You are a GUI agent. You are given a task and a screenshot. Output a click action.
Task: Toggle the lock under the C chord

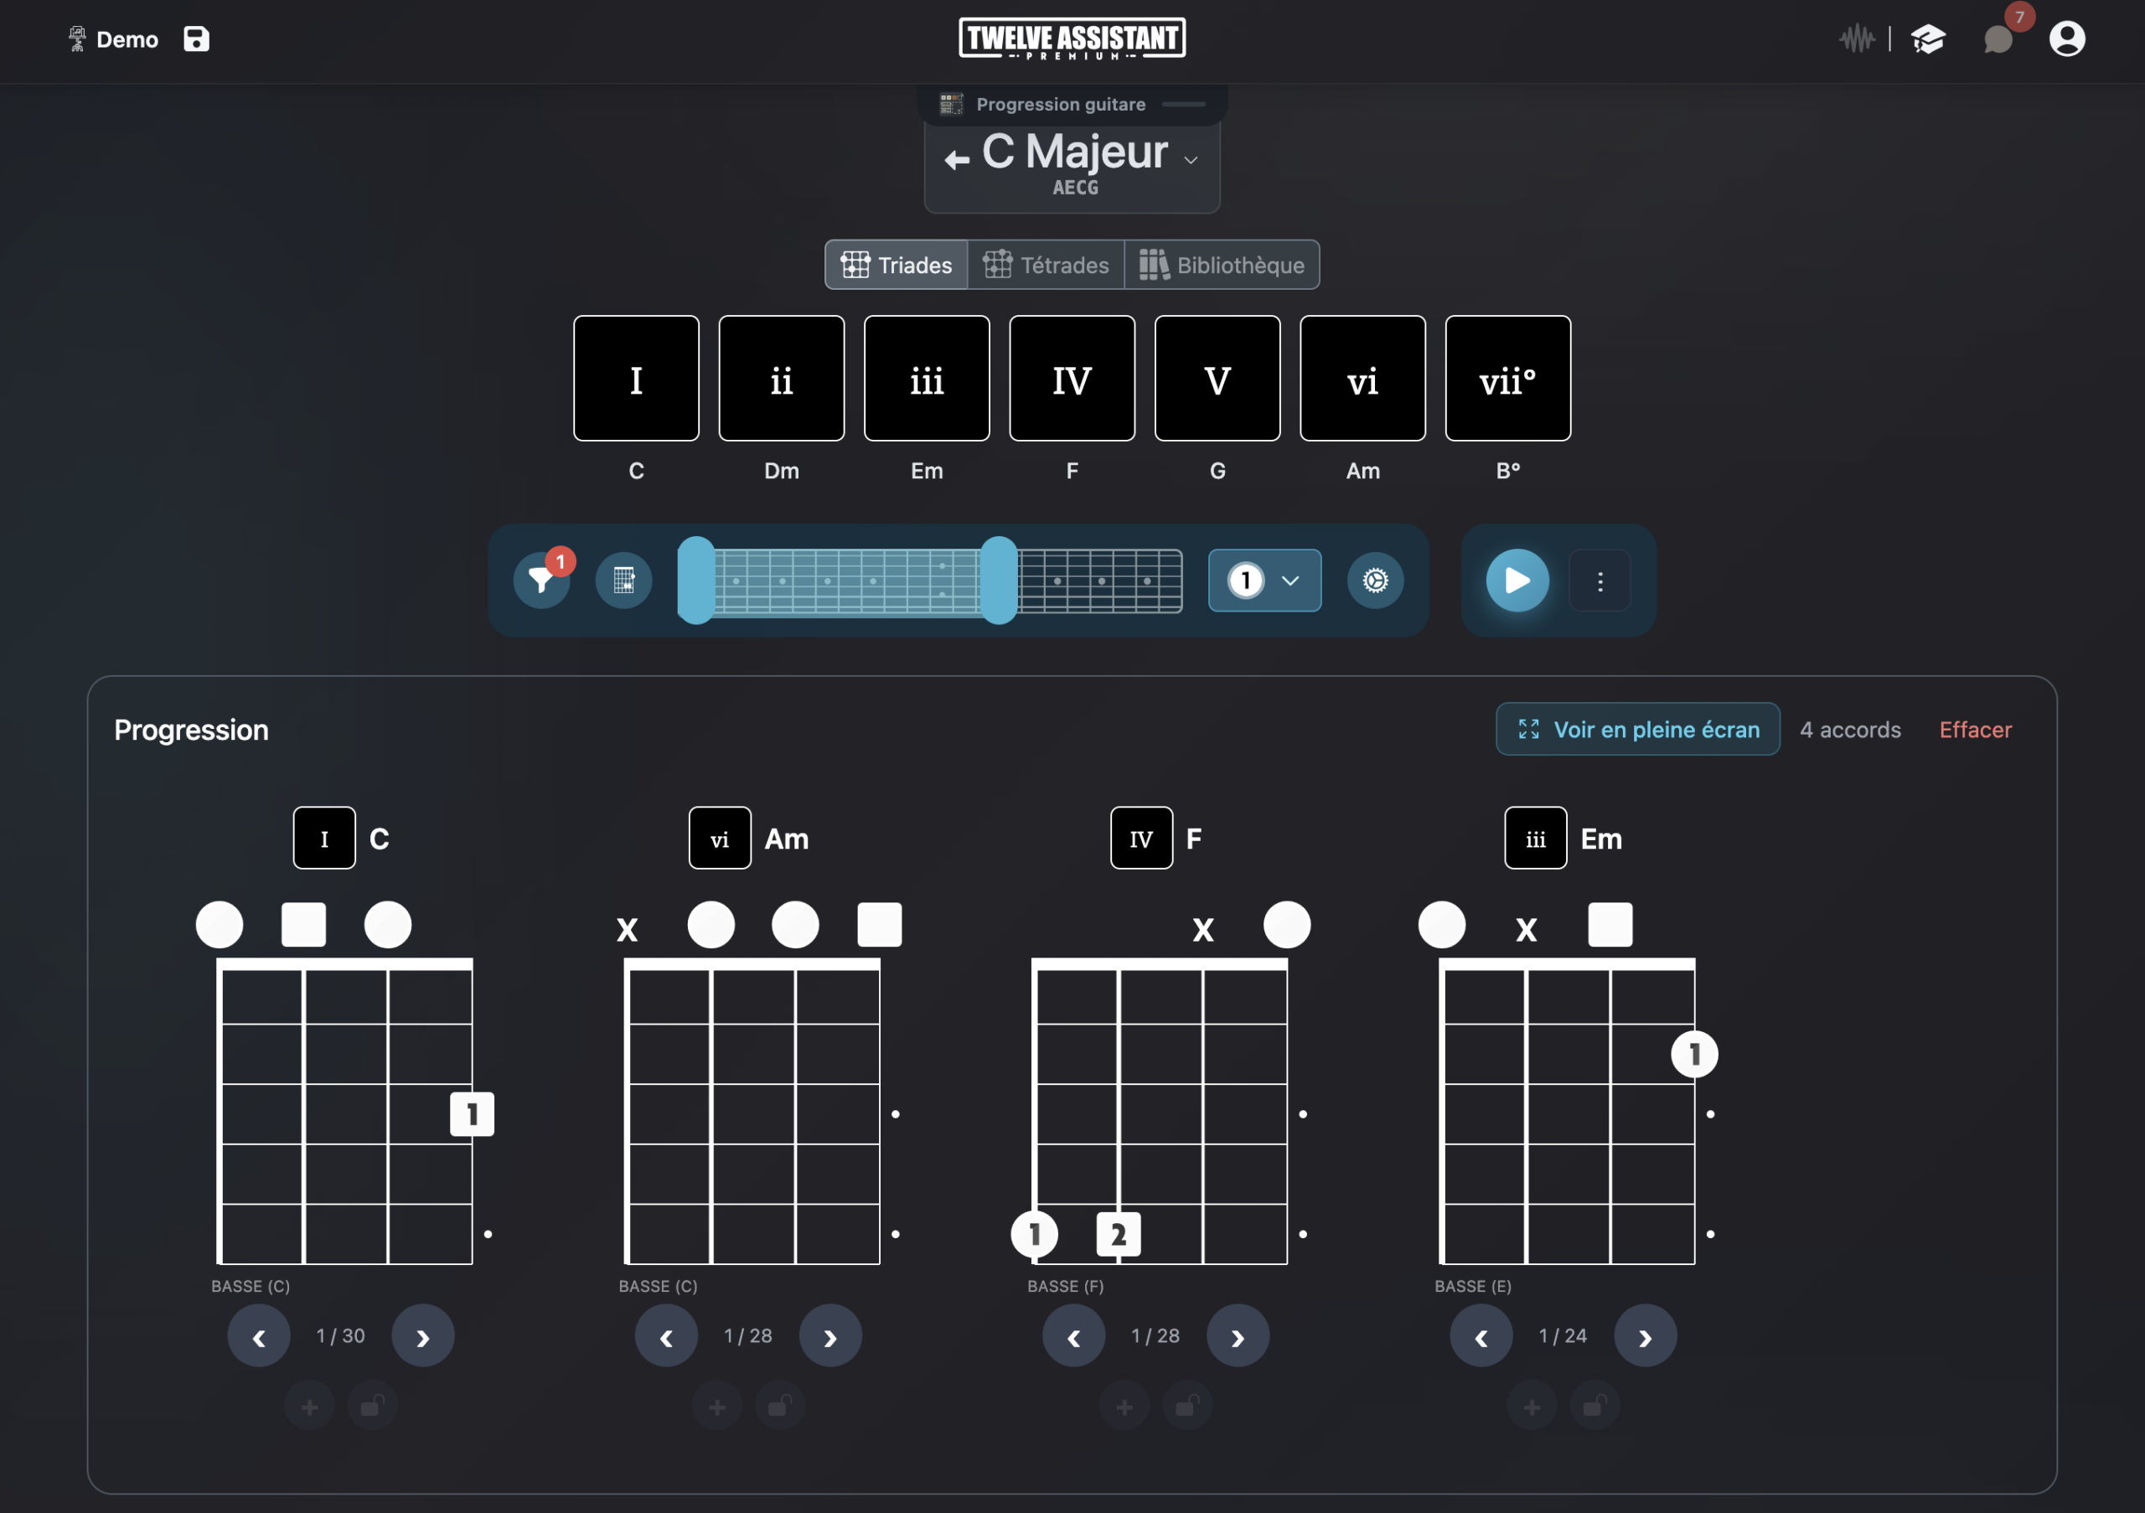coord(372,1406)
